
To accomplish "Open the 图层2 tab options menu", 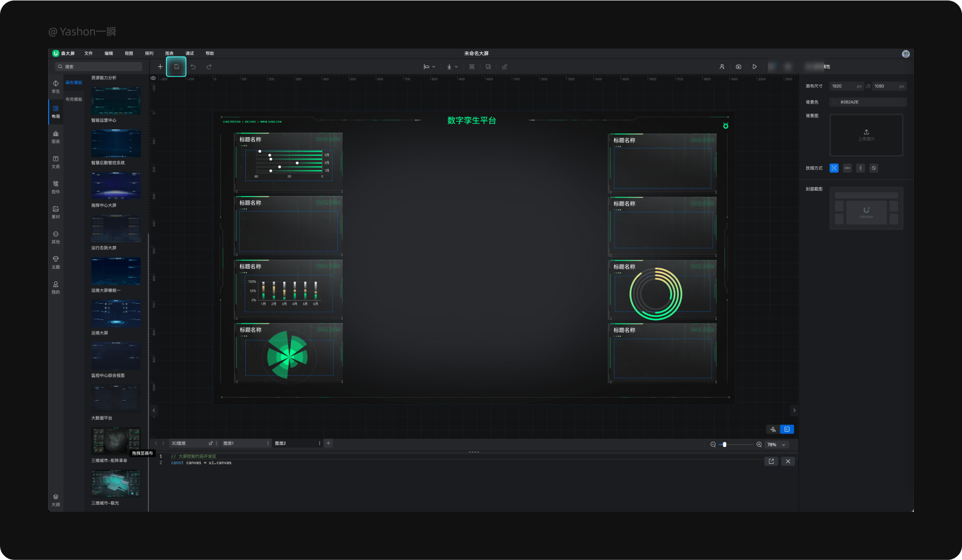I will pyautogui.click(x=320, y=443).
